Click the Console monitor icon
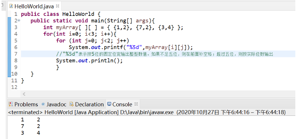The image size is (298, 139). [109, 104]
